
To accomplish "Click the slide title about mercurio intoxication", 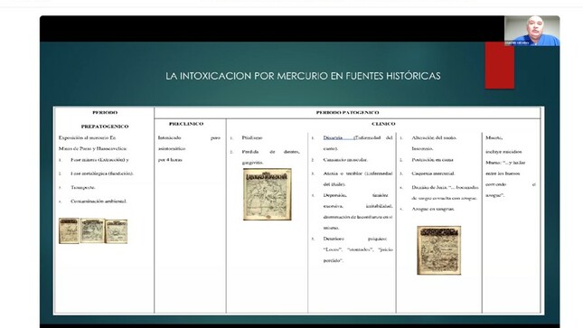I will [303, 76].
